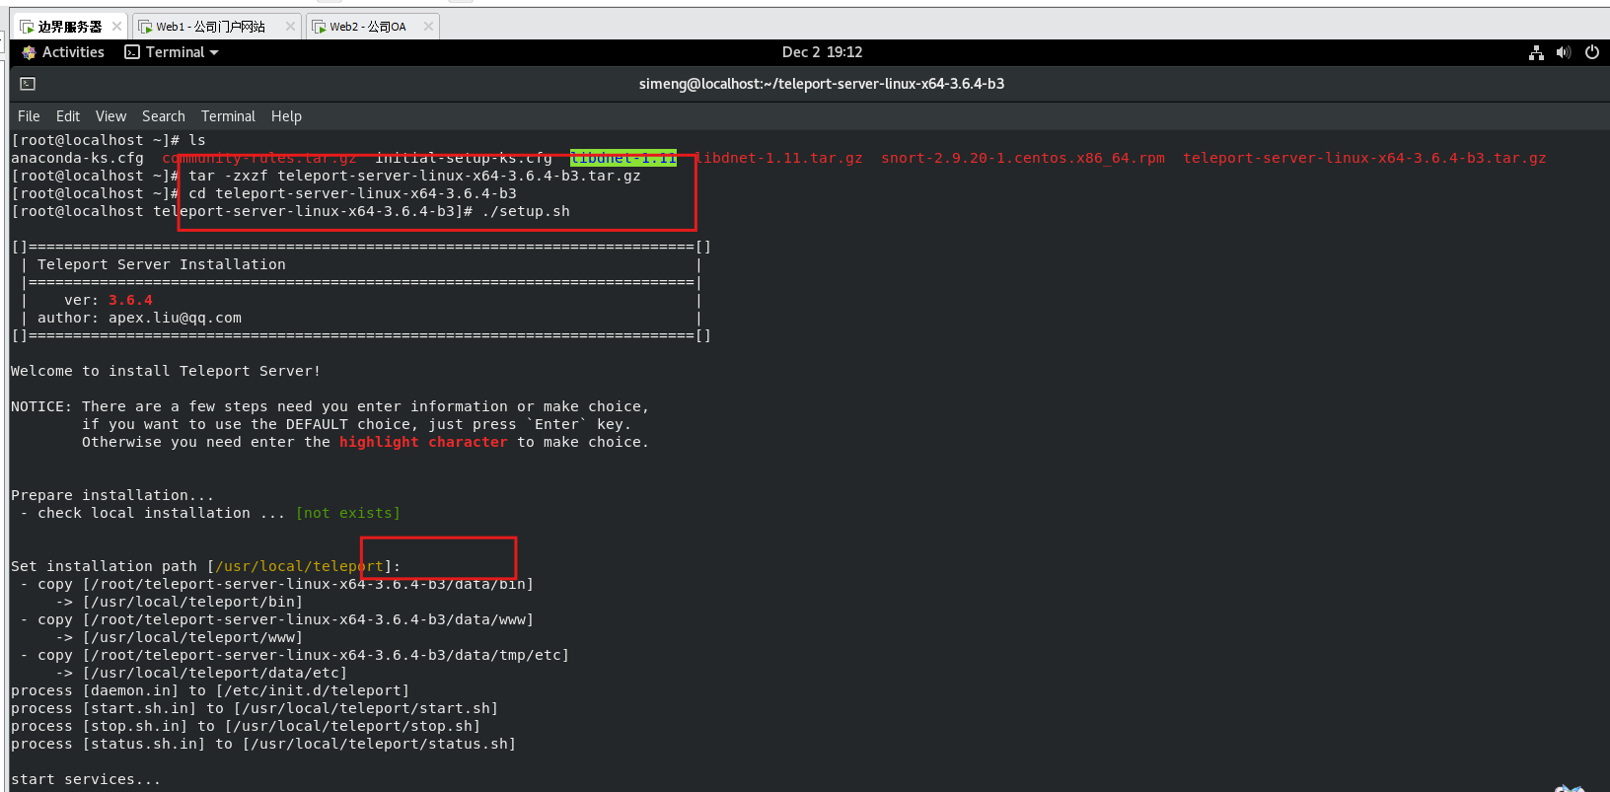Click the start services... line
1610x792 pixels.
[x=86, y=779]
